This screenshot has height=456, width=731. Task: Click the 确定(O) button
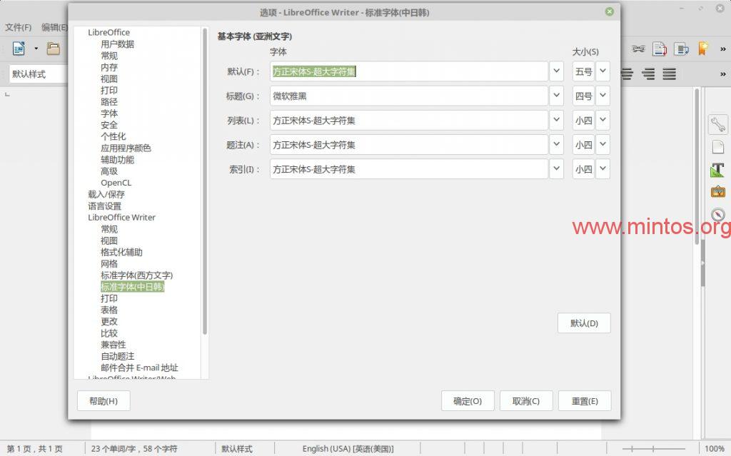[x=468, y=401]
